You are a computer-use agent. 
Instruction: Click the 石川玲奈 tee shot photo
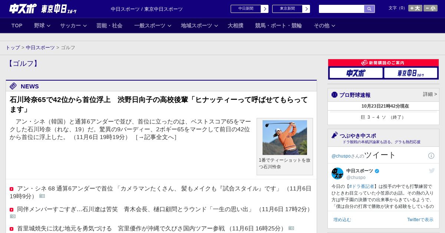[x=285, y=138]
